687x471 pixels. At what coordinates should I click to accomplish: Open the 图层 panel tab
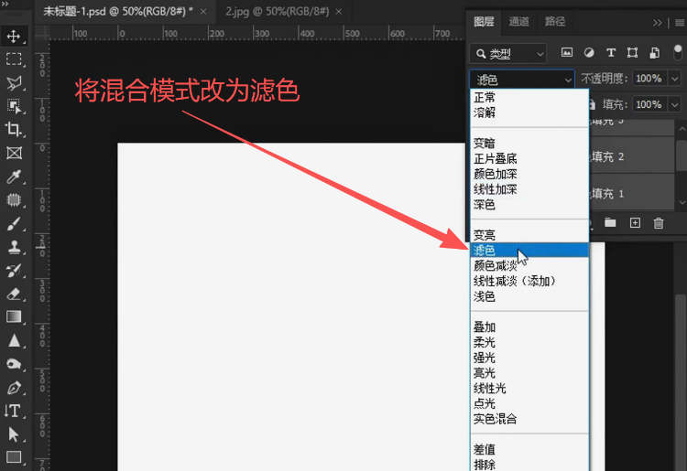(x=484, y=21)
